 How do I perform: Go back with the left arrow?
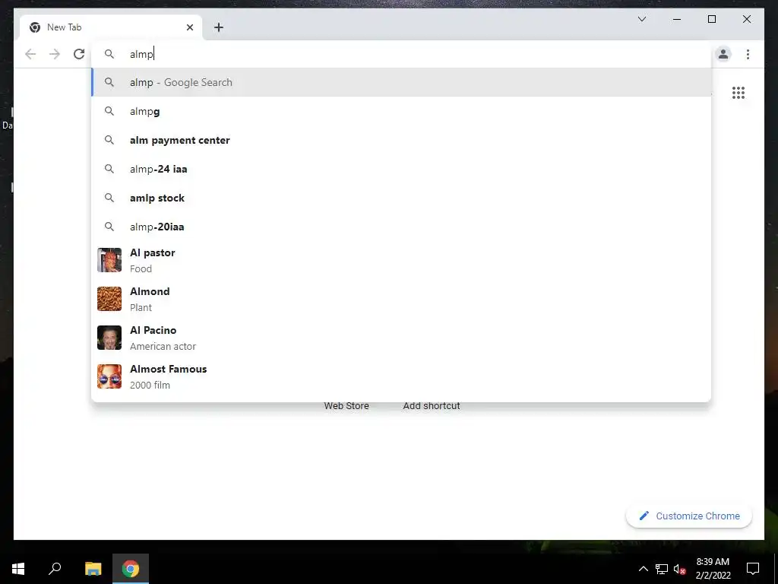click(x=30, y=54)
